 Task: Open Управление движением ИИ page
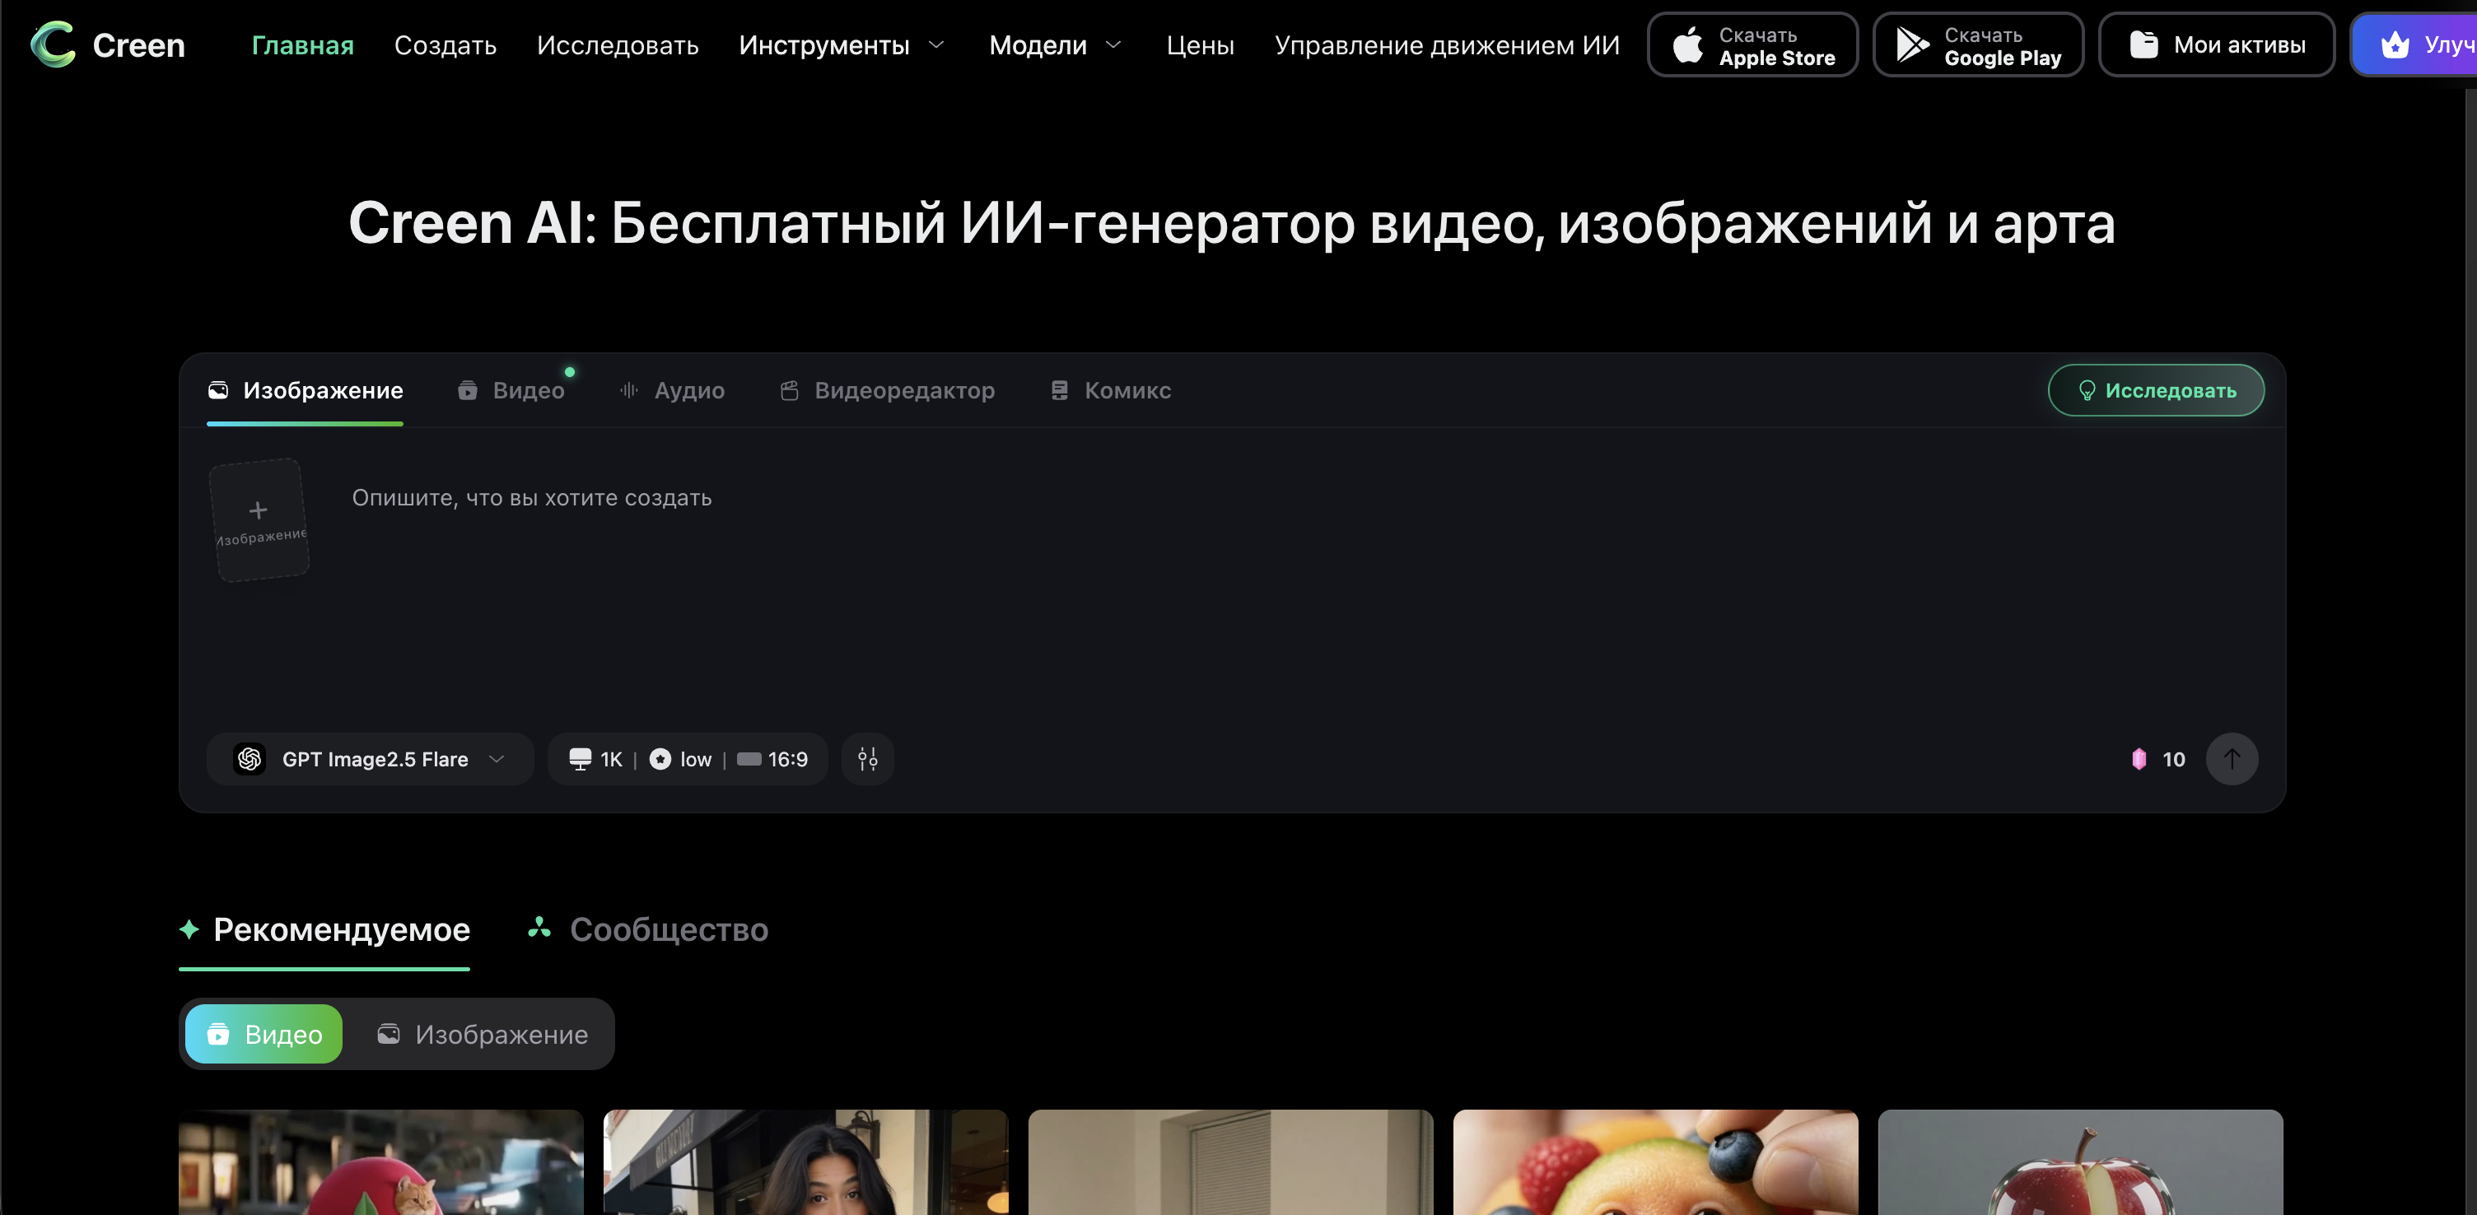(1447, 45)
